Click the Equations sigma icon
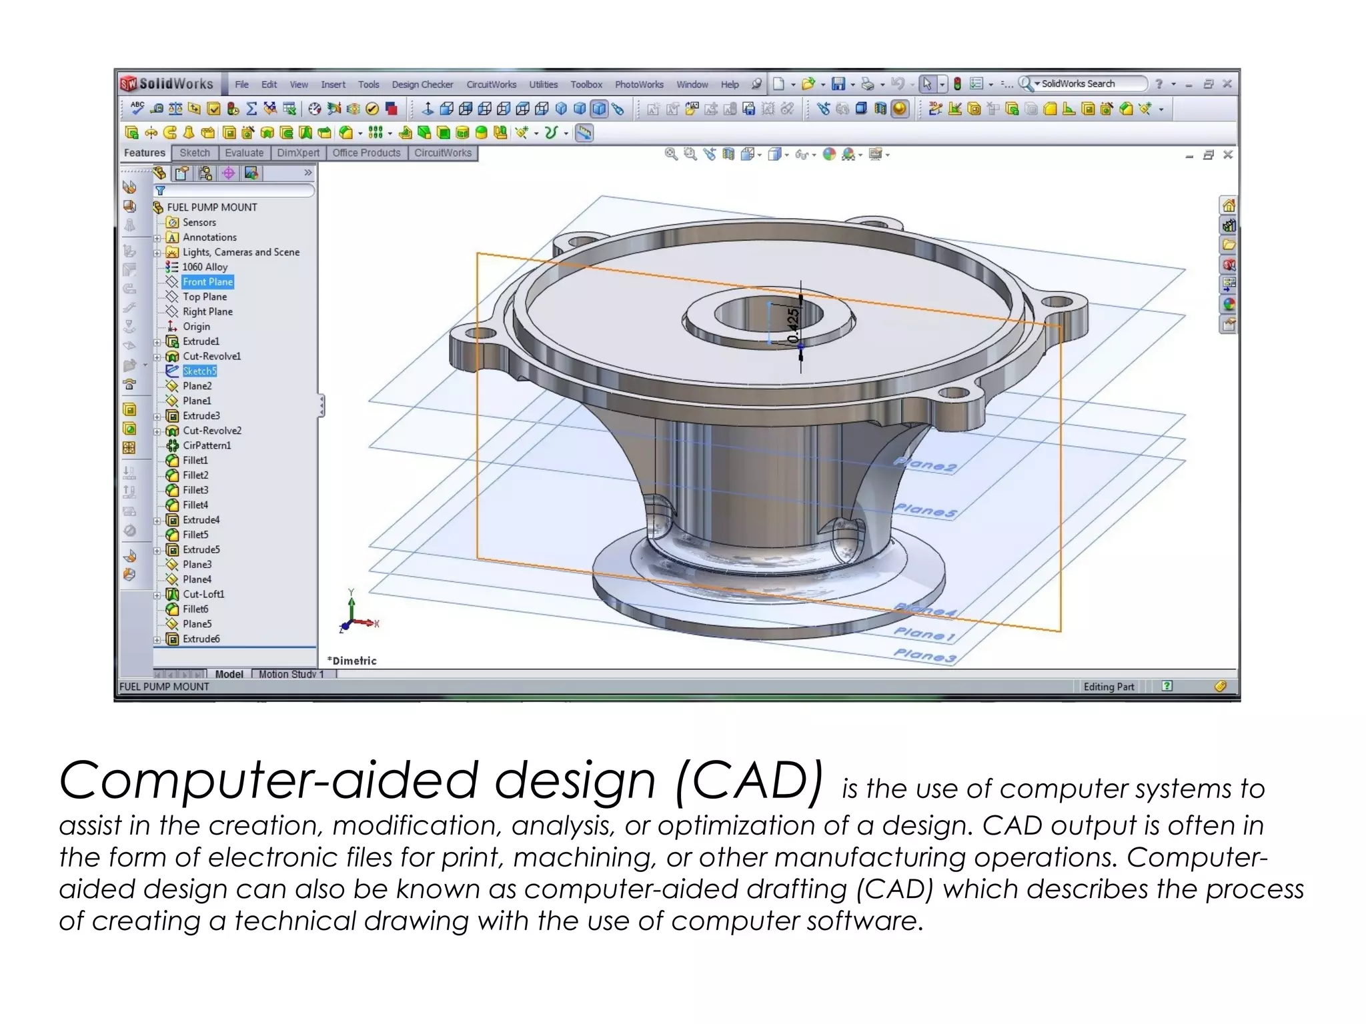The width and height of the screenshot is (1366, 1024). 251,109
